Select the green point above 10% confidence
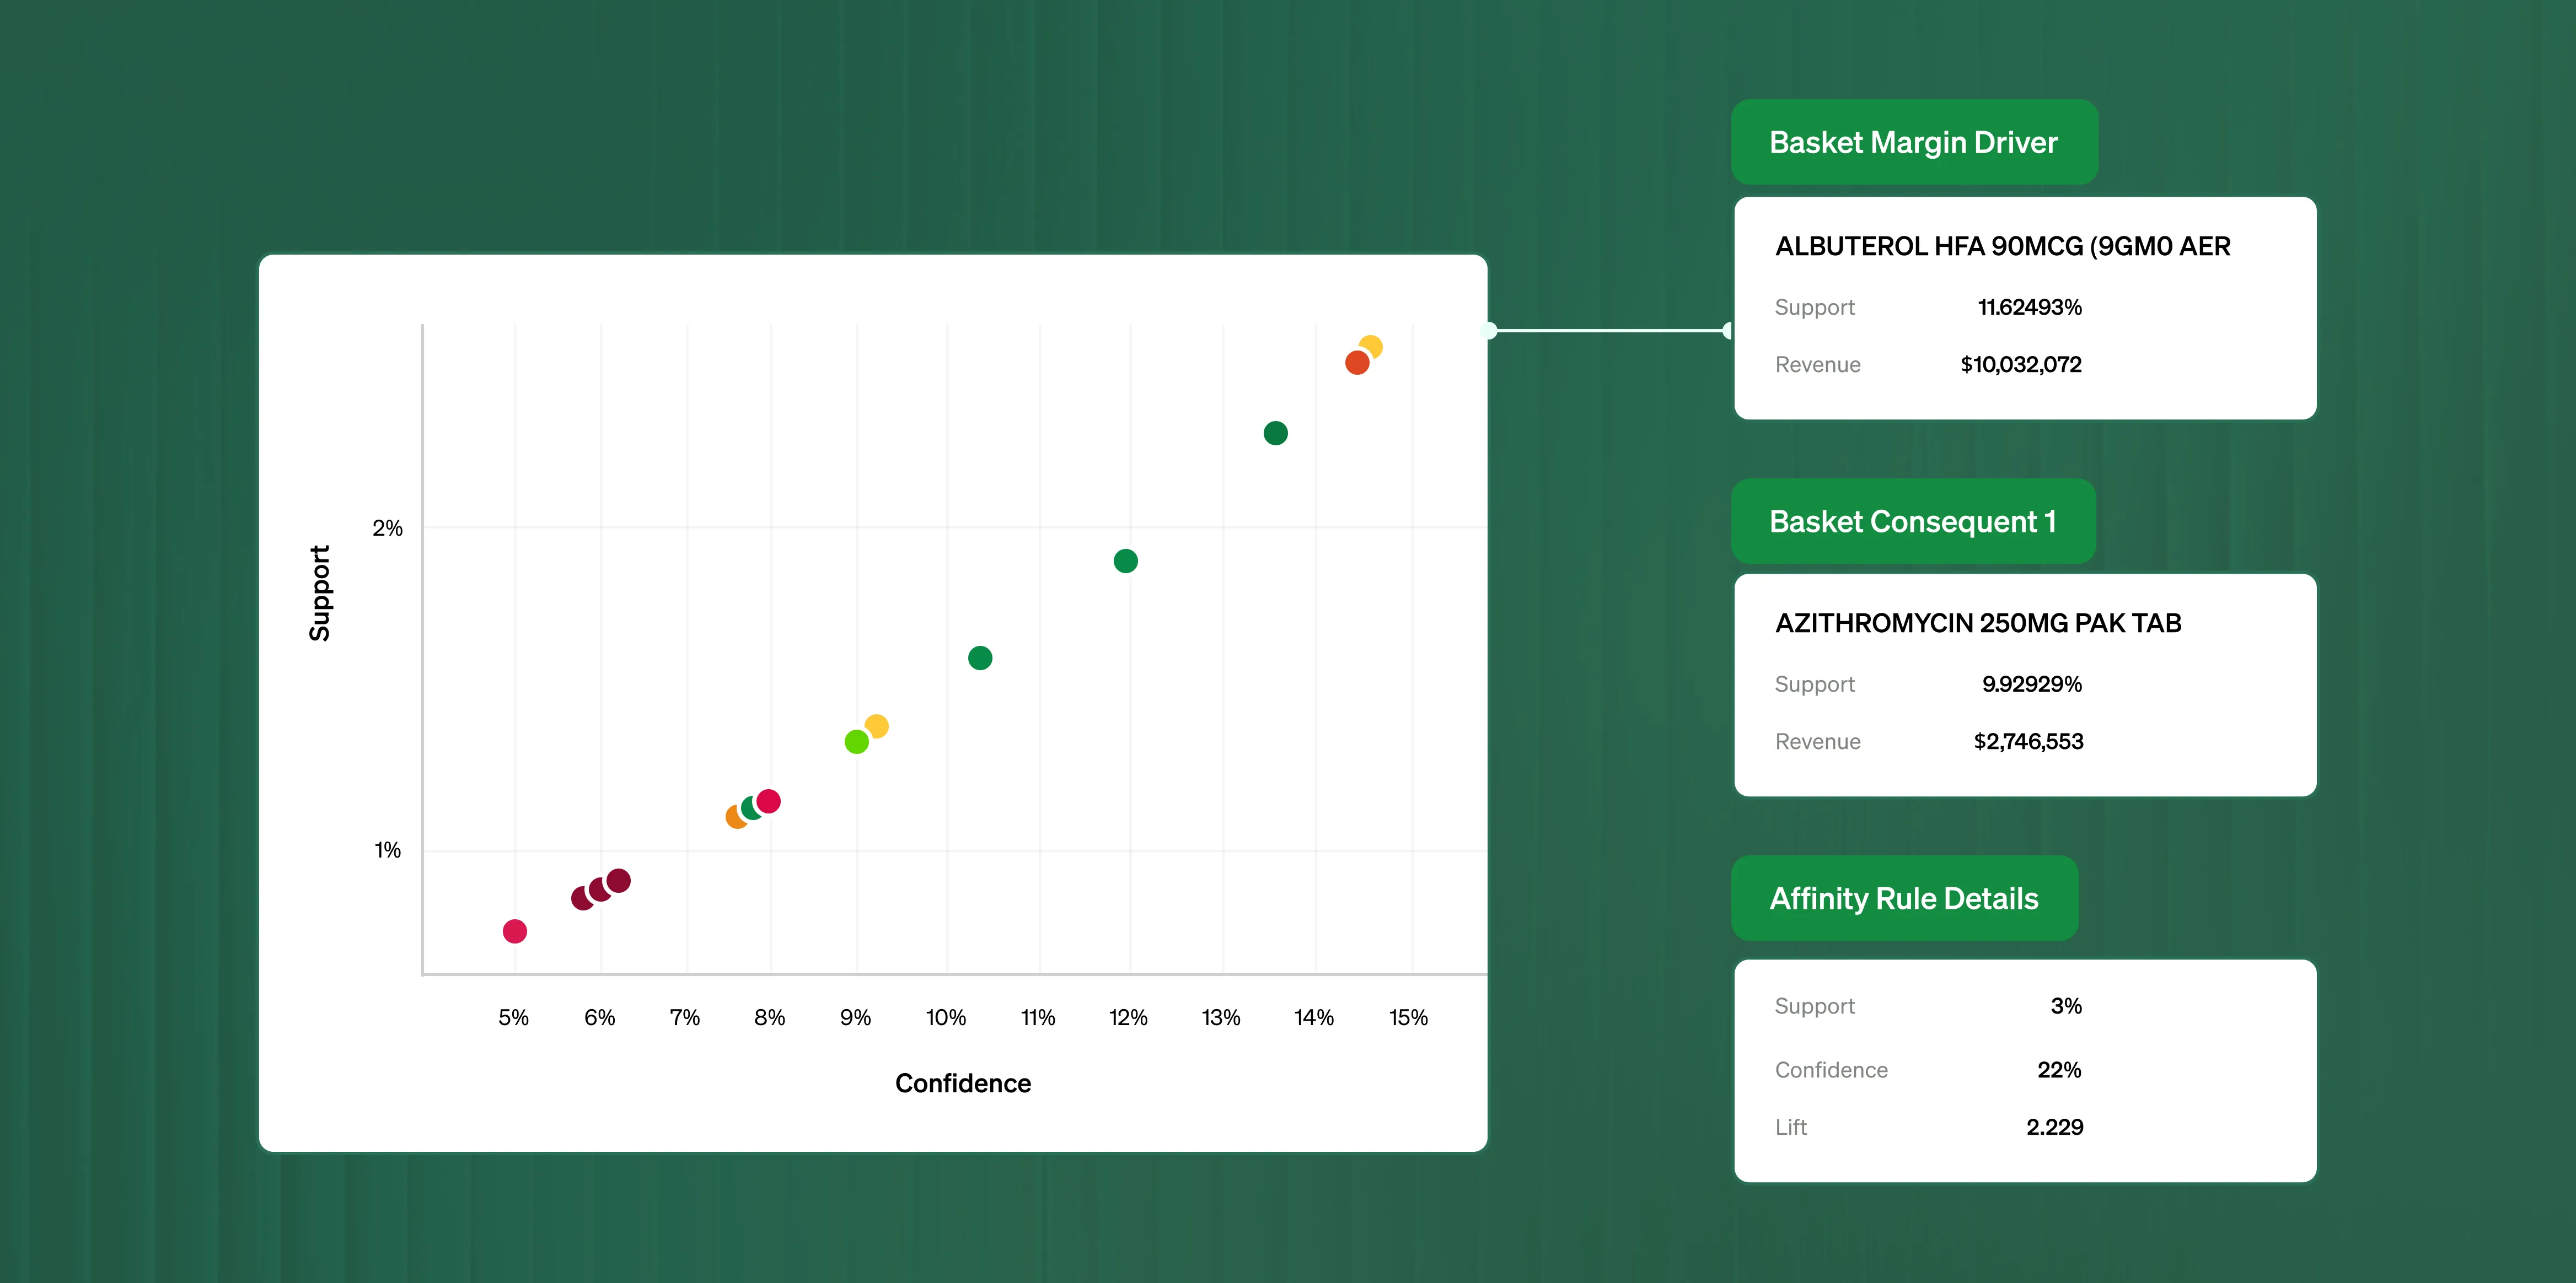The height and width of the screenshot is (1283, 2576). (x=980, y=657)
